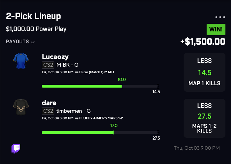This screenshot has height=164, width=231.
Task: Open the three-dot more options menu
Action: pos(220,17)
